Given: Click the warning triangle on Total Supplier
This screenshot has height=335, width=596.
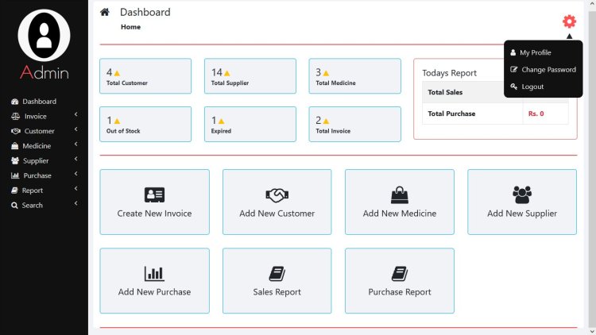Looking at the screenshot, I should 227,73.
